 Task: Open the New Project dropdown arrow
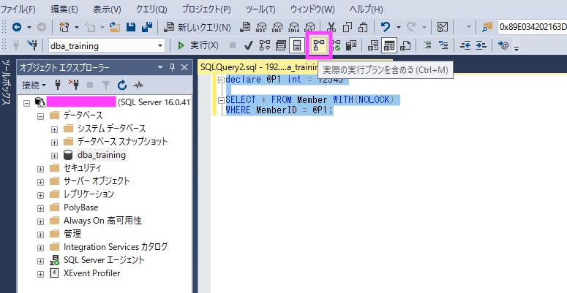[x=77, y=27]
